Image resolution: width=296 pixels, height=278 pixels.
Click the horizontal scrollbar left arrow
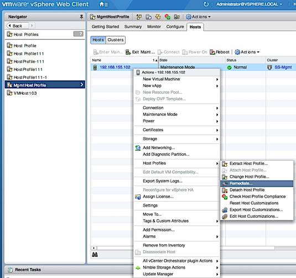click(94, 248)
